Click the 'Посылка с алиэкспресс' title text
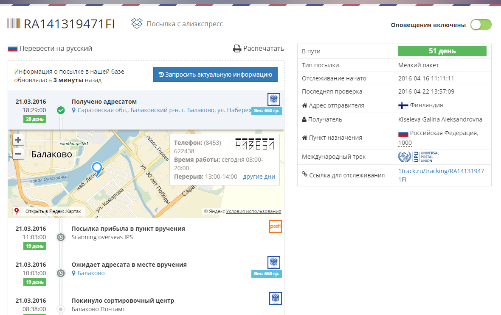The image size is (501, 315). tap(185, 24)
